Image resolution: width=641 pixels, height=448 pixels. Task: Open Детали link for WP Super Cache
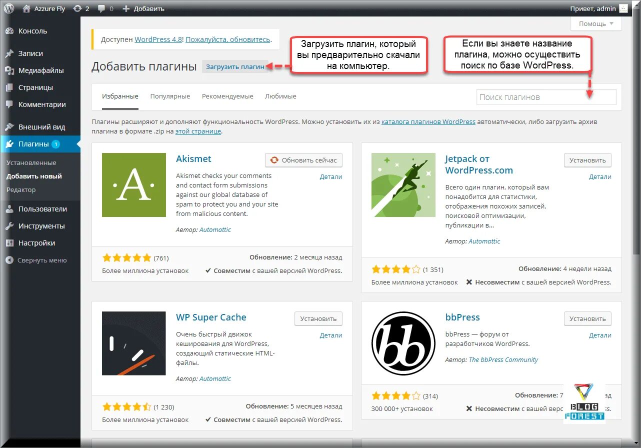point(331,335)
